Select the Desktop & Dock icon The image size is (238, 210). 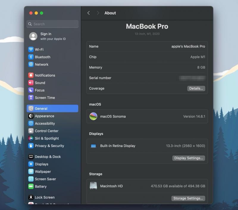[31, 157]
